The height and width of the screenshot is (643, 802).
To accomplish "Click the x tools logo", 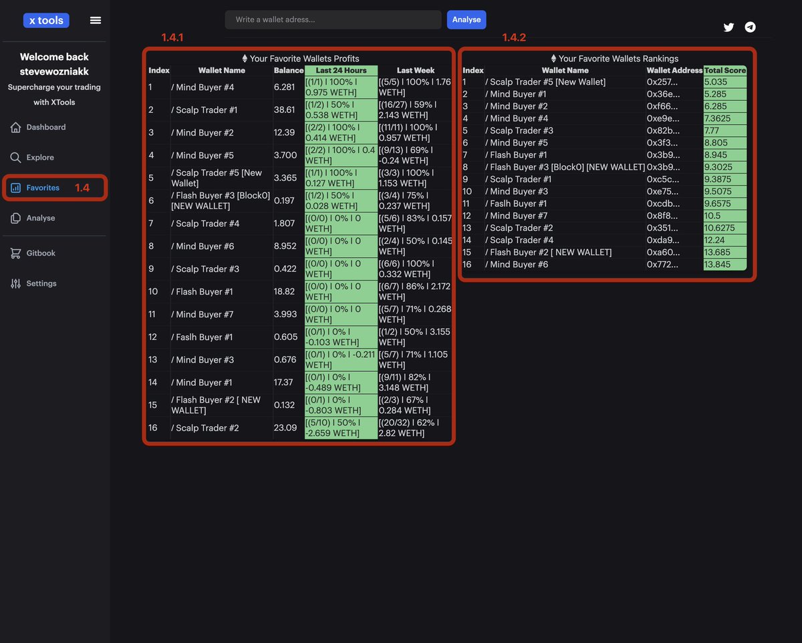I will coord(46,20).
